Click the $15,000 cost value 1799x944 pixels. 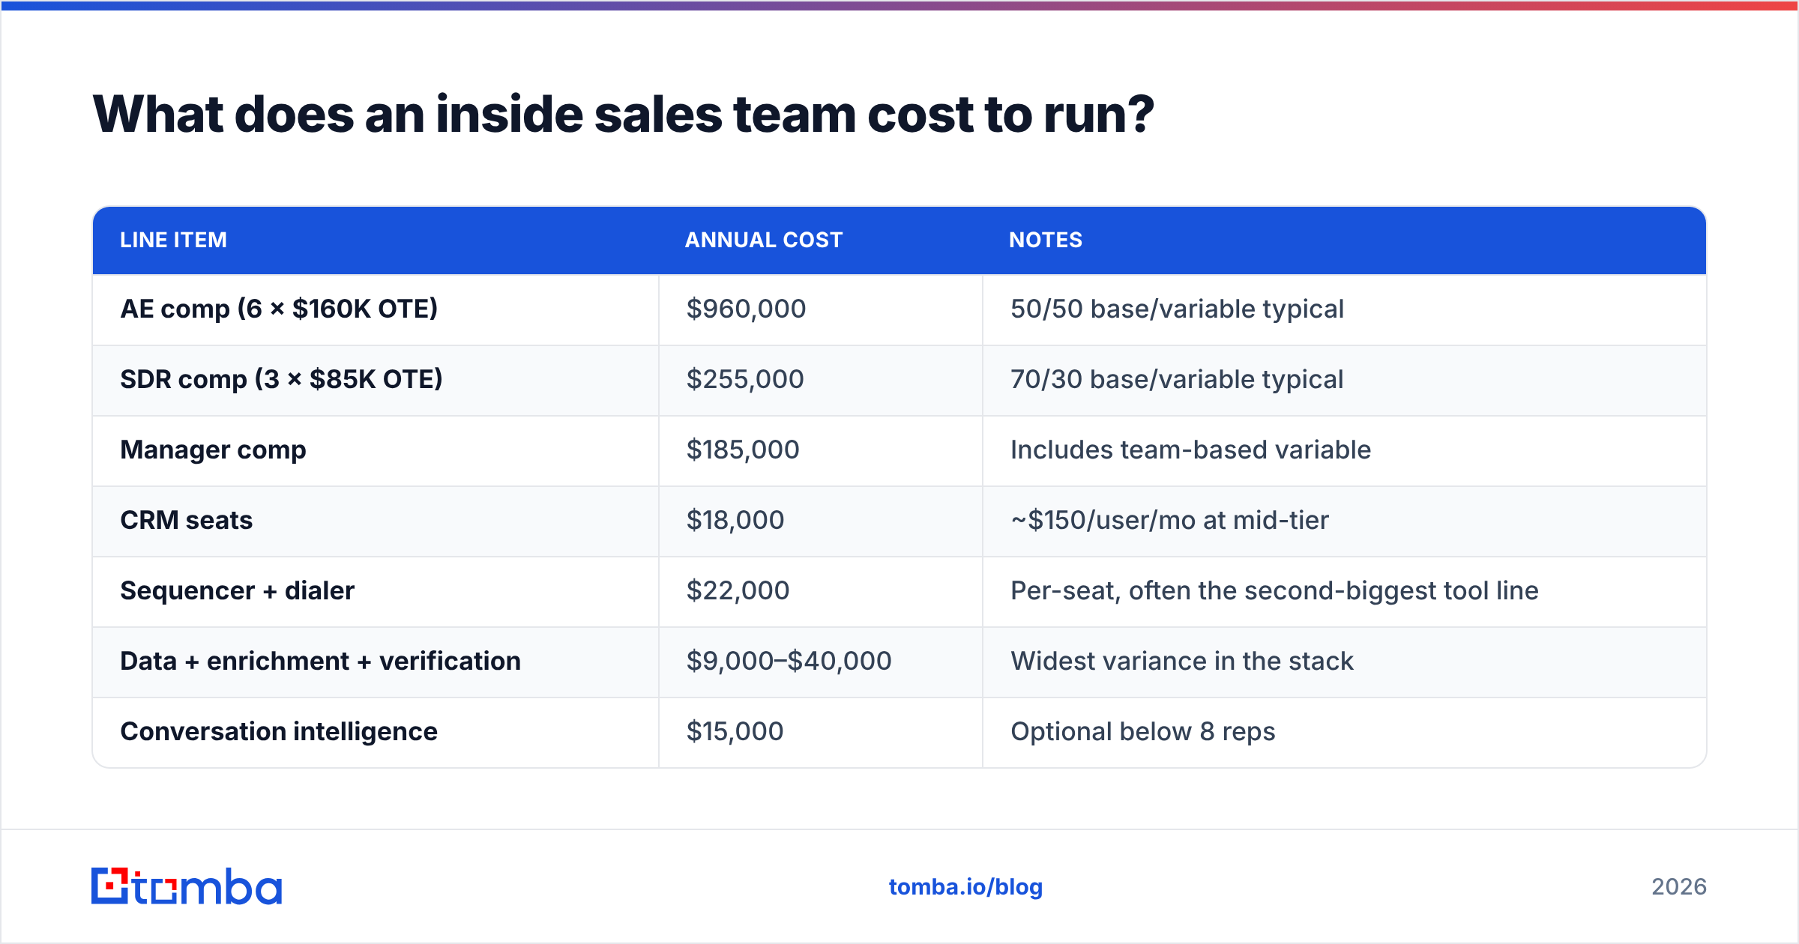[x=735, y=731]
